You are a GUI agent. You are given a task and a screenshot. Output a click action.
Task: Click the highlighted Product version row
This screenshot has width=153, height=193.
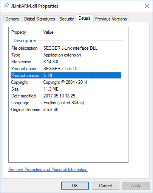66,75
